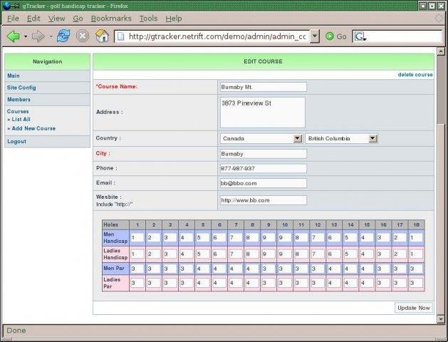
Task: Click the delete course link
Action: [415, 75]
